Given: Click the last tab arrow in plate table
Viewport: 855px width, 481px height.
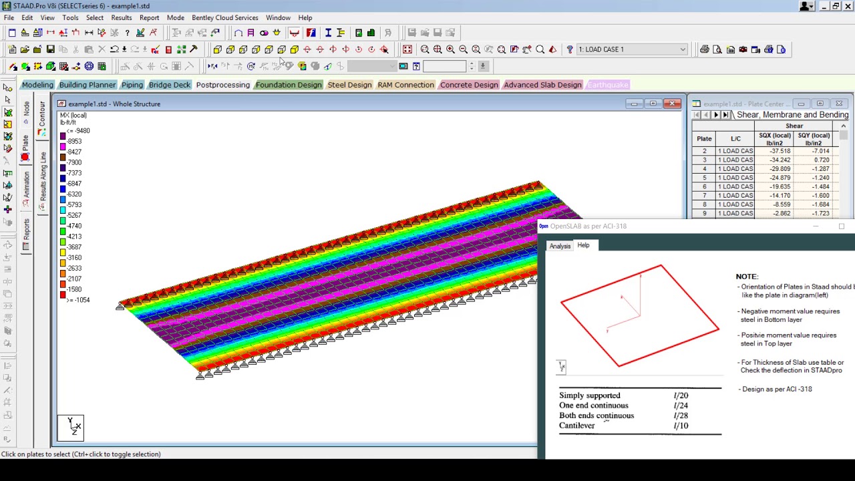Looking at the screenshot, I should point(725,115).
